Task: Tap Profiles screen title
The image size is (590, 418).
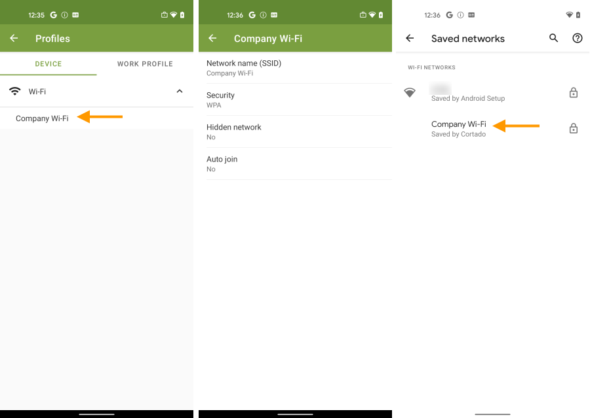Action: tap(52, 39)
